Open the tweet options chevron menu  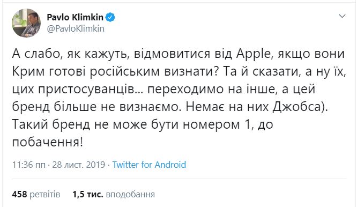[x=342, y=16]
